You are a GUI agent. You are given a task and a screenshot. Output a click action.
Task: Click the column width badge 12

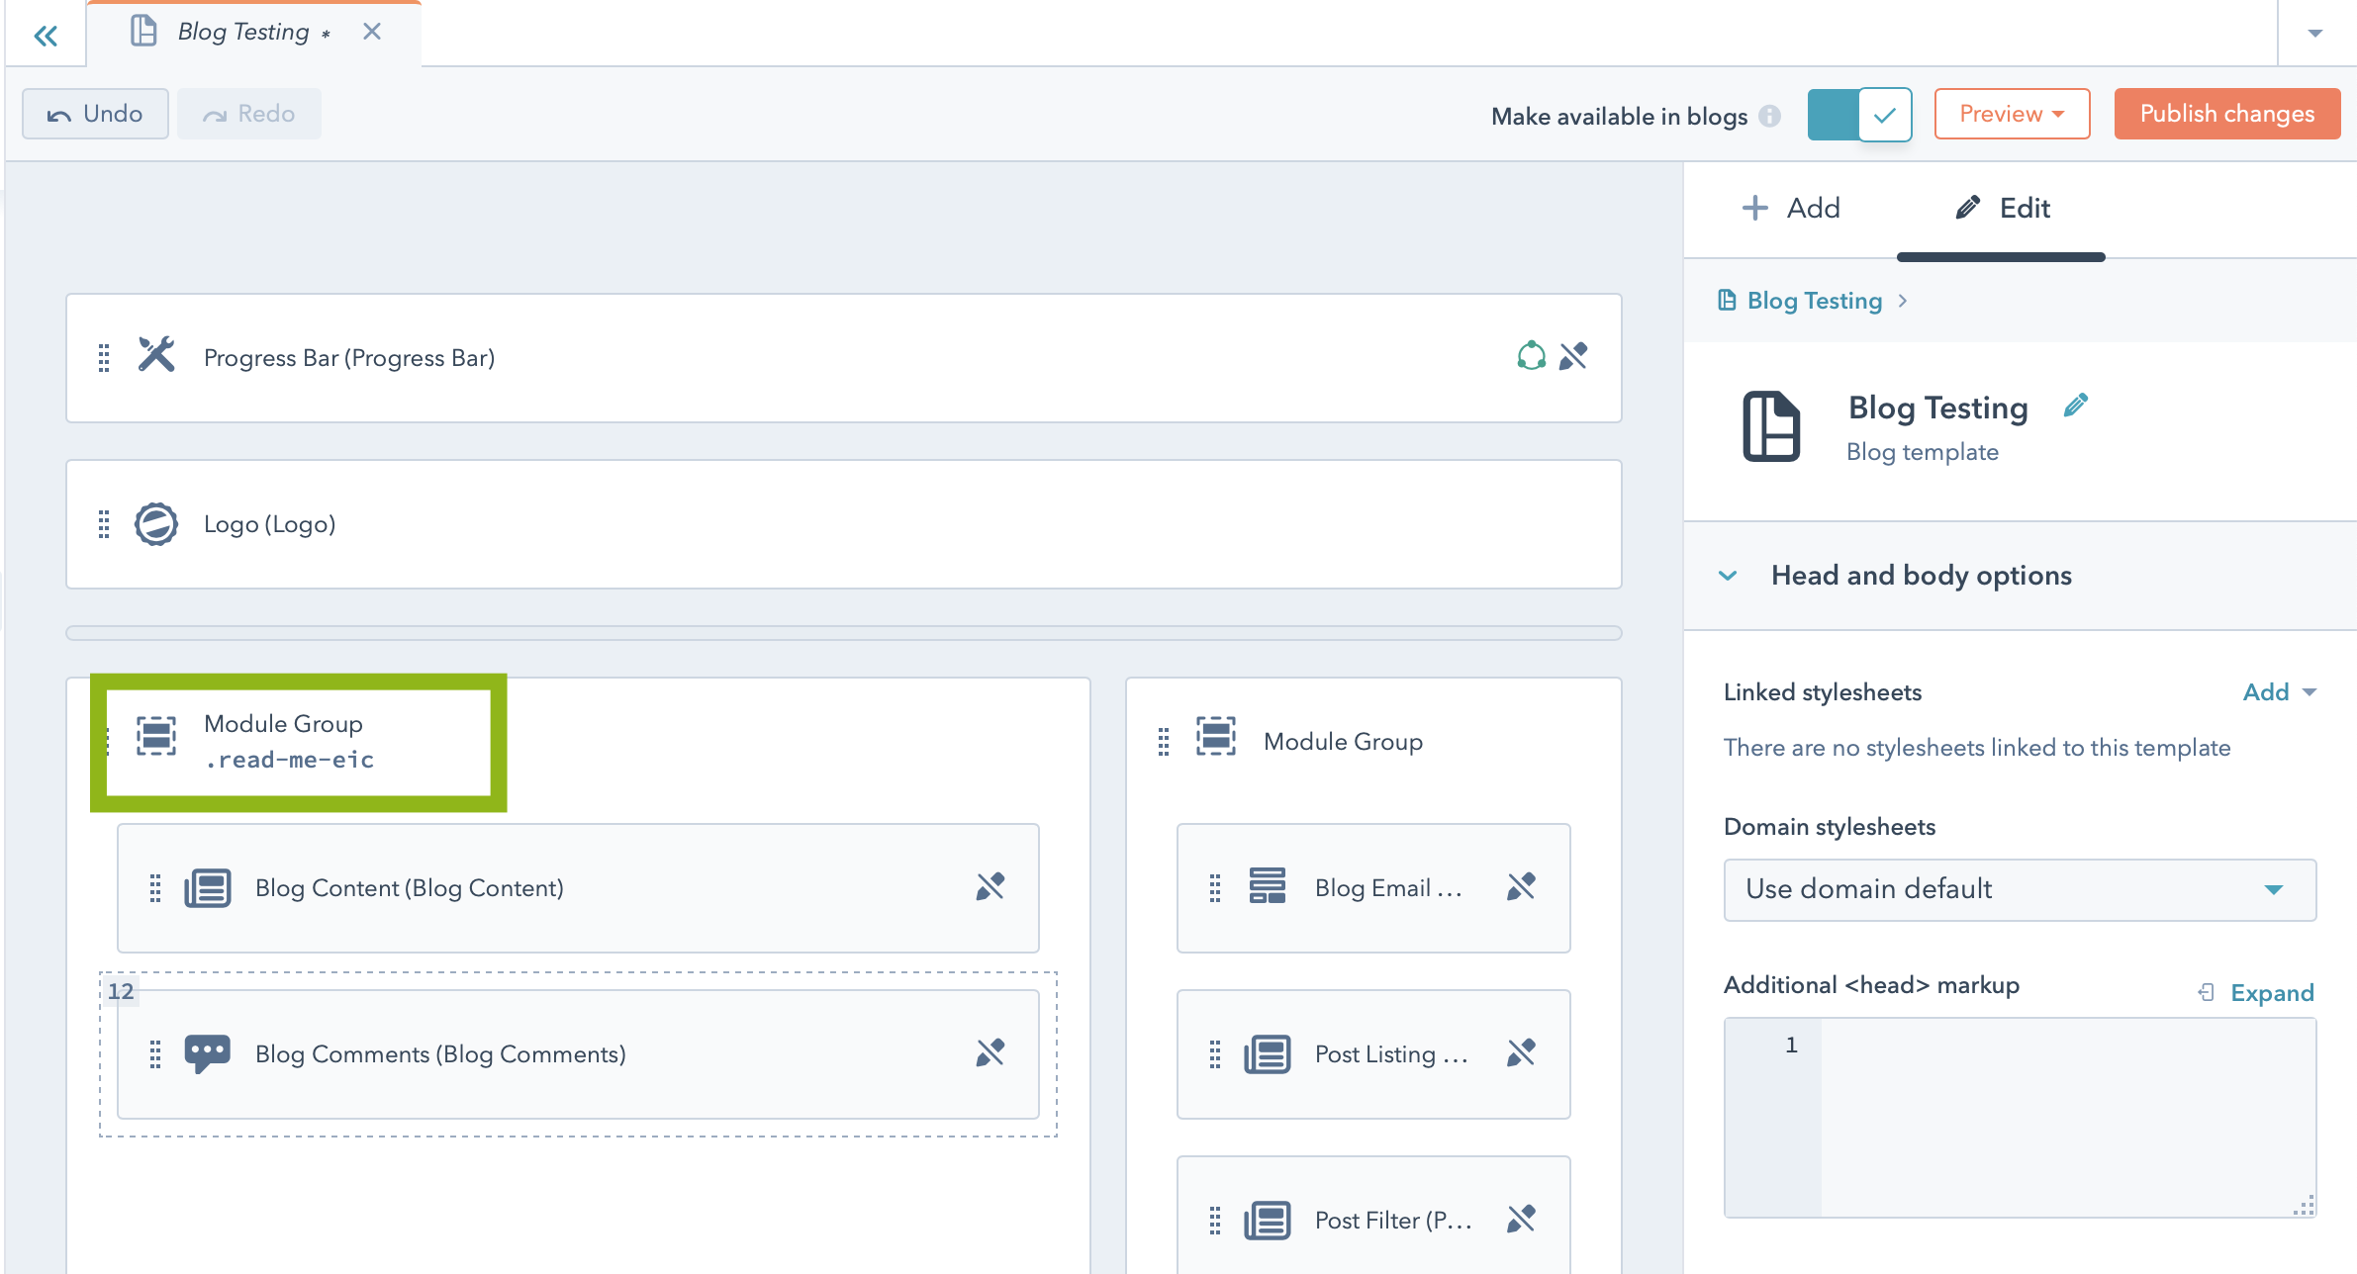(121, 991)
